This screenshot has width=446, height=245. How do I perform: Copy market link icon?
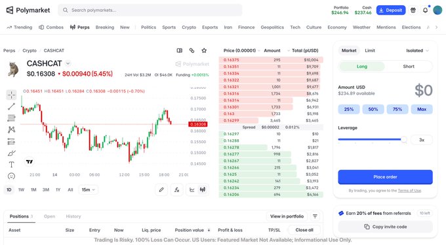[192, 50]
